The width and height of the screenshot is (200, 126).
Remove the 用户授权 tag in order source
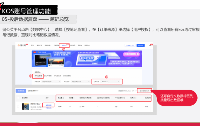(x=107, y=82)
